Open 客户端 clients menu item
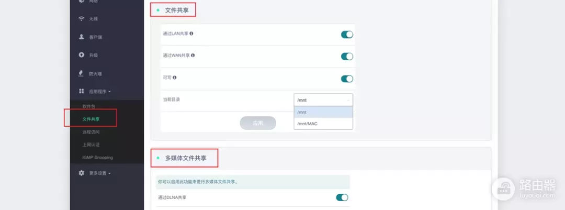 tap(96, 37)
